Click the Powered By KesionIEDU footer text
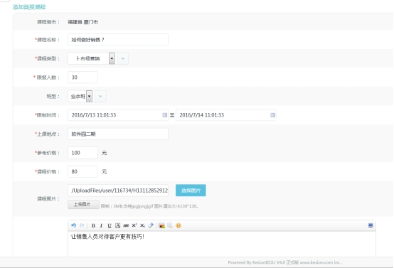 point(285,262)
